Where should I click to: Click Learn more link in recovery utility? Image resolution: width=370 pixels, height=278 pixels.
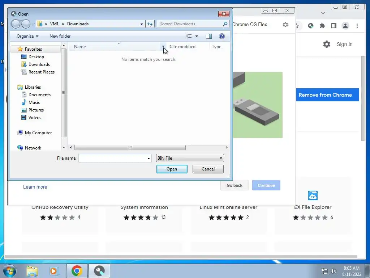(35, 187)
